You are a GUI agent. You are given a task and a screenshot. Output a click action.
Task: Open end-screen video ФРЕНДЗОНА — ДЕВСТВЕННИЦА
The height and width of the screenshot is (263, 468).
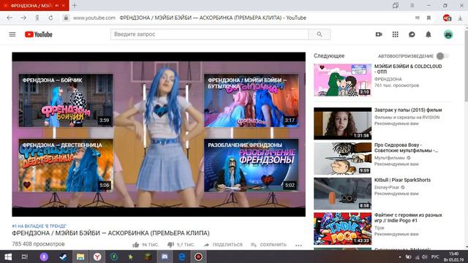pos(66,165)
